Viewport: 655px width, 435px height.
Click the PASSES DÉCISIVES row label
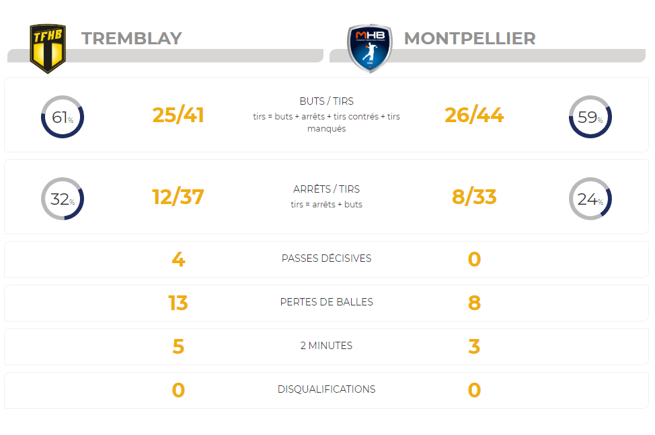[x=326, y=258]
